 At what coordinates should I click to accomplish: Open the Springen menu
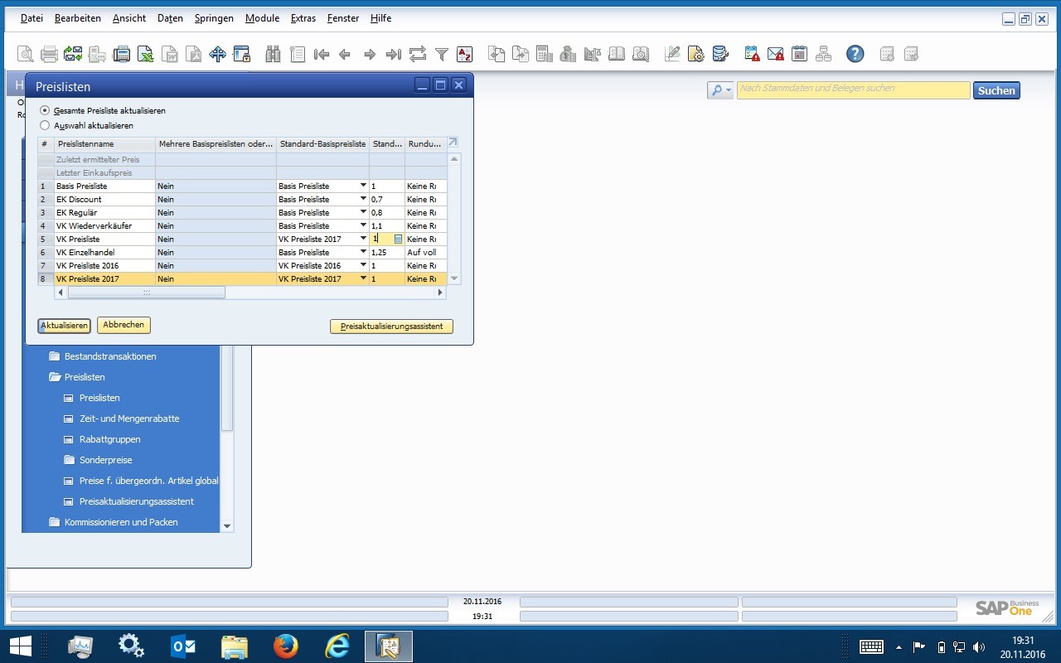point(214,18)
